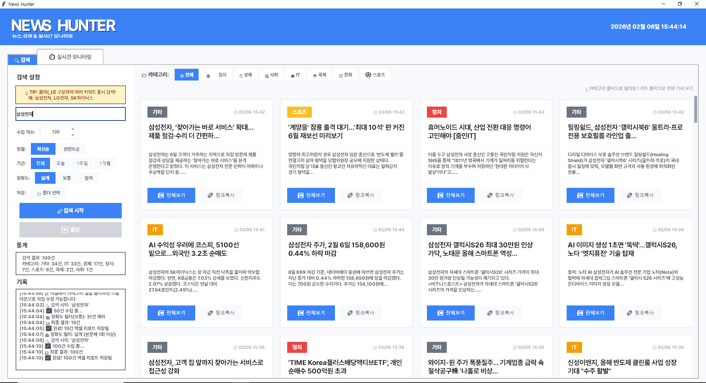Copy link of AI 수익성 우려에 코스피 article

pos(221,313)
